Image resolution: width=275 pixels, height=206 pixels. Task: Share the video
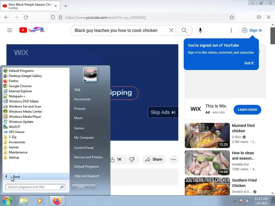(x=154, y=159)
